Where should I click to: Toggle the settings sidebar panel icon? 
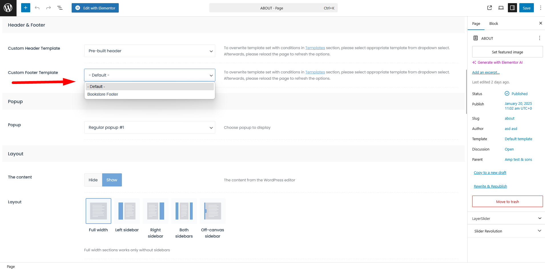(x=512, y=8)
